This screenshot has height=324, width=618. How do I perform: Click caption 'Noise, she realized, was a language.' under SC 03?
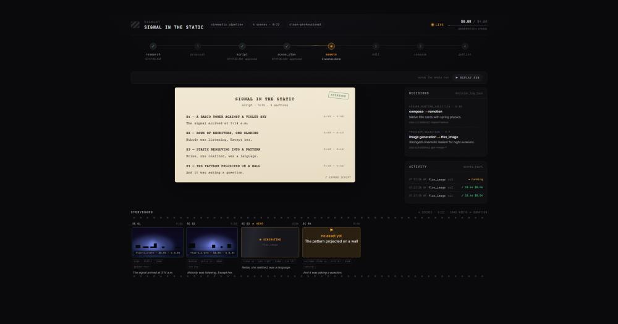pos(266,267)
